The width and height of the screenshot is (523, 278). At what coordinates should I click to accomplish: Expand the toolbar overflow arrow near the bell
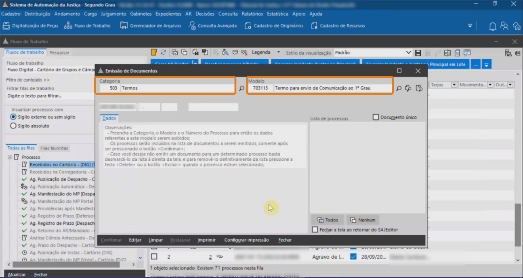coord(470,26)
